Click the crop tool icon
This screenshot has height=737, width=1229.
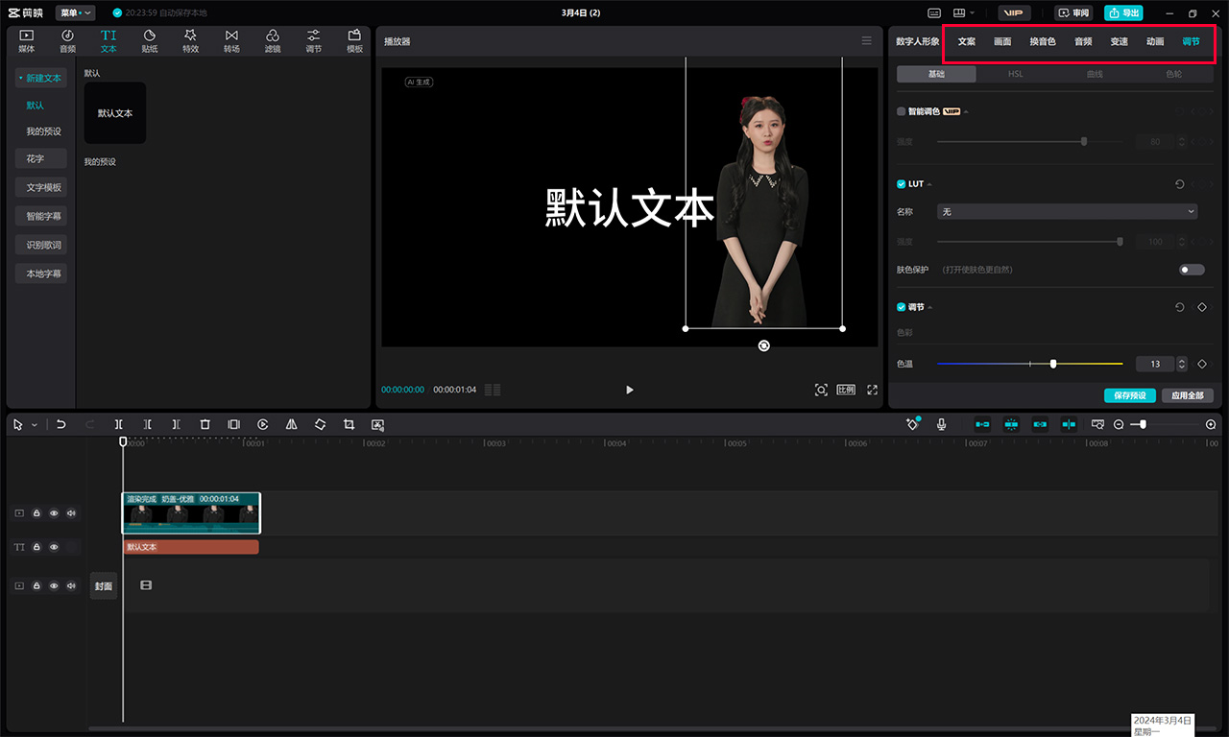349,424
